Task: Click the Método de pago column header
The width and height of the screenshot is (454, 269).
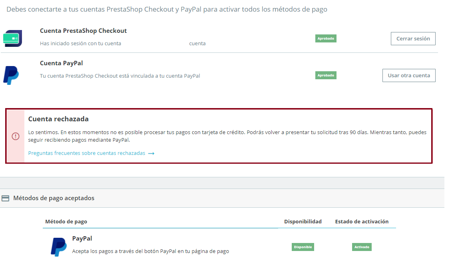Action: (66, 221)
